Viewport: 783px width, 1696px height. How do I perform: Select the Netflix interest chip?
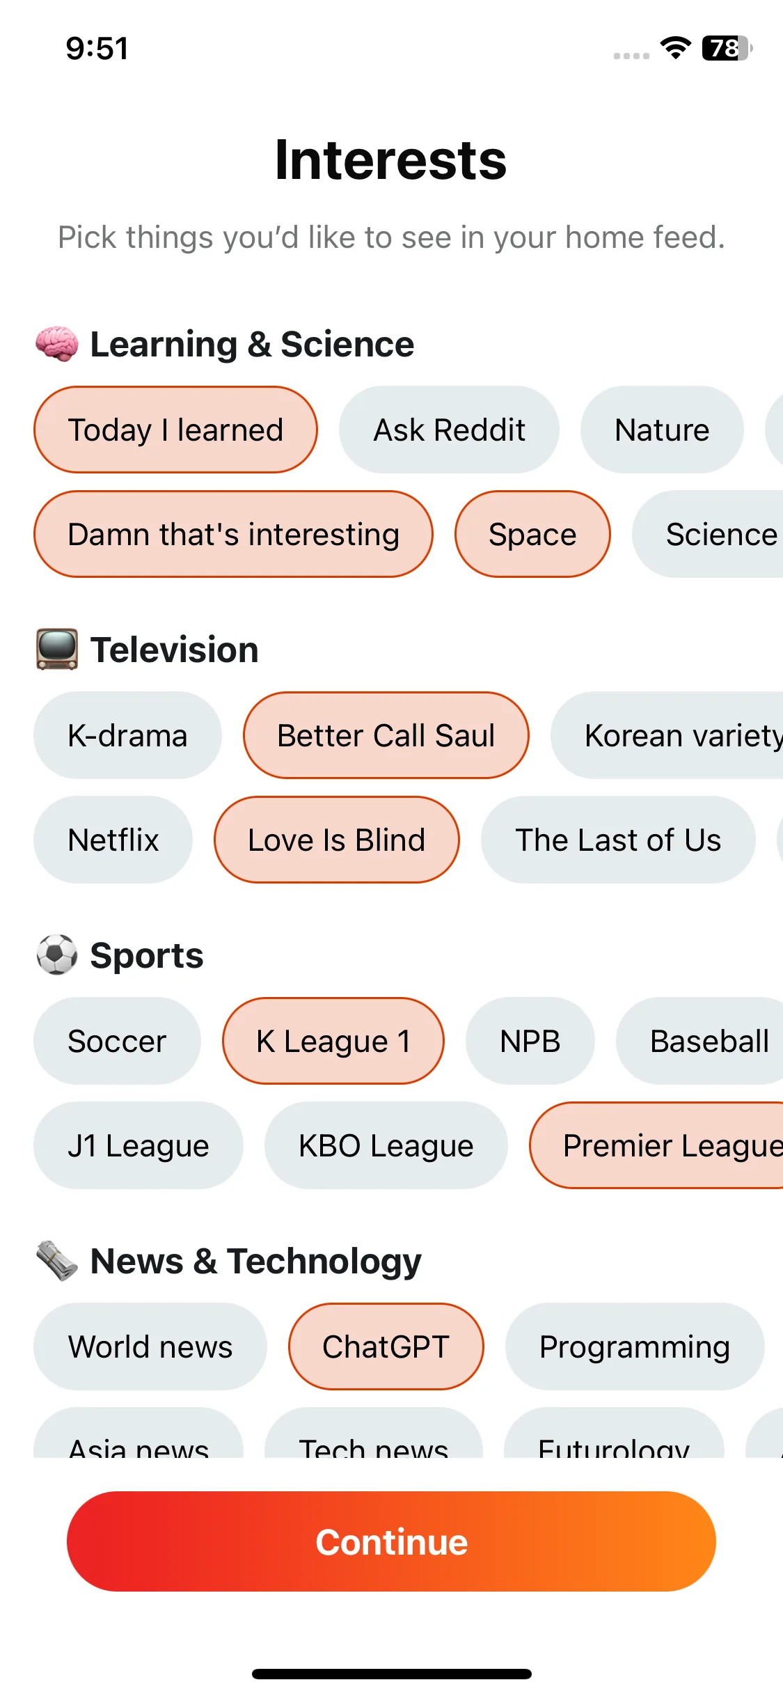click(113, 840)
